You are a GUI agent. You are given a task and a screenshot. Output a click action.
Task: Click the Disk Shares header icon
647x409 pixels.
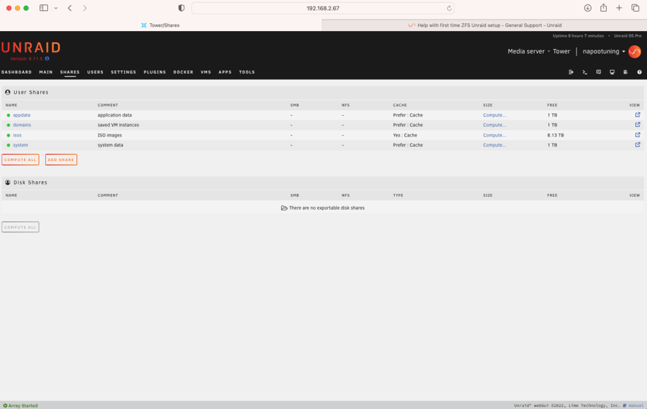click(x=7, y=182)
